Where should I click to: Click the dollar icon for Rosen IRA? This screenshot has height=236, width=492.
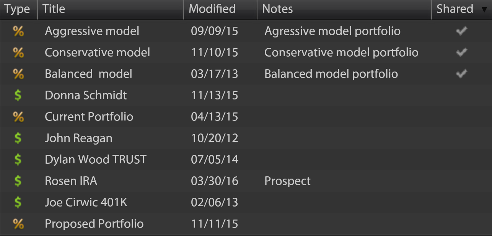pos(18,181)
